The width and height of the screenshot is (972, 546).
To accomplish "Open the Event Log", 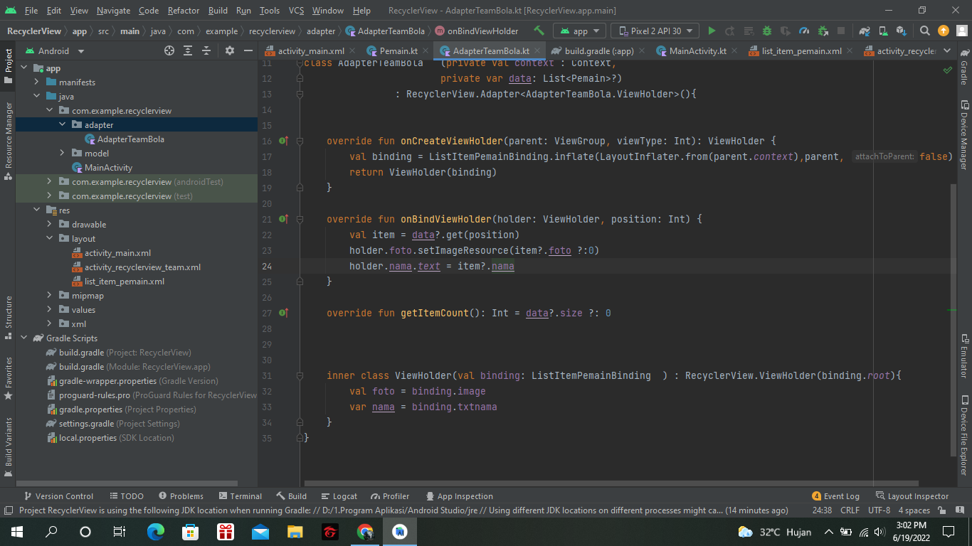I will (835, 496).
